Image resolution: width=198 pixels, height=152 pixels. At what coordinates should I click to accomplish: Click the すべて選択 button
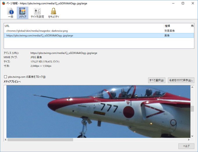[157, 80]
